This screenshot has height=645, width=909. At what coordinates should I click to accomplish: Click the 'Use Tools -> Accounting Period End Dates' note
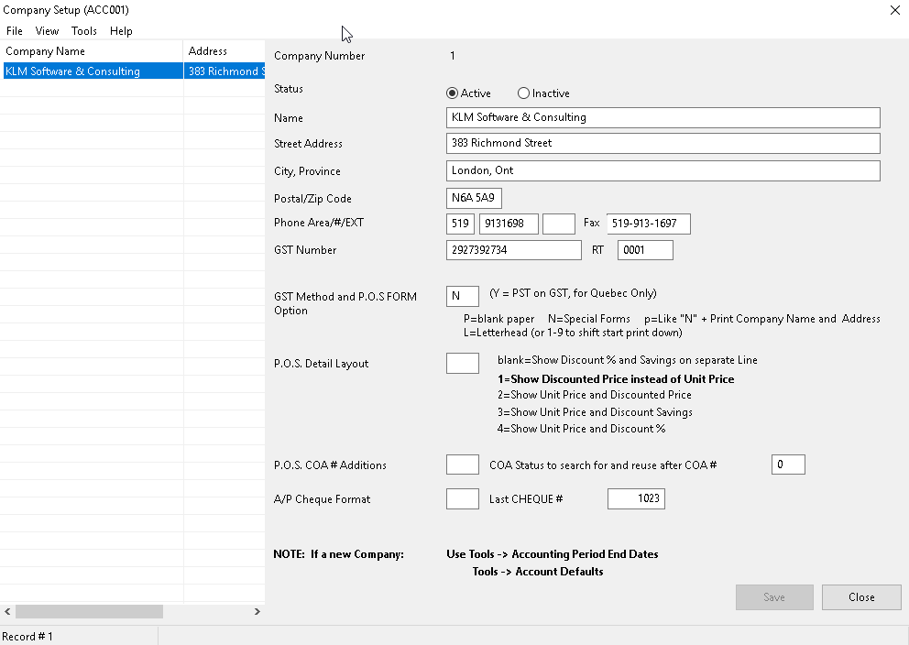553,554
